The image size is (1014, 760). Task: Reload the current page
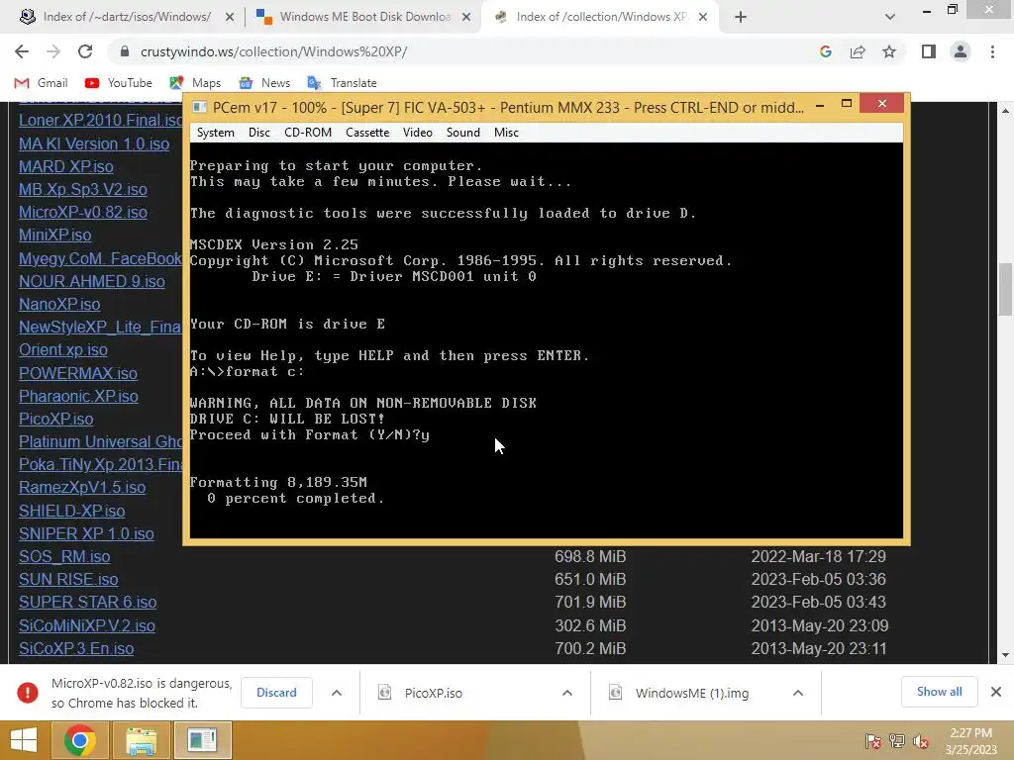tap(85, 51)
